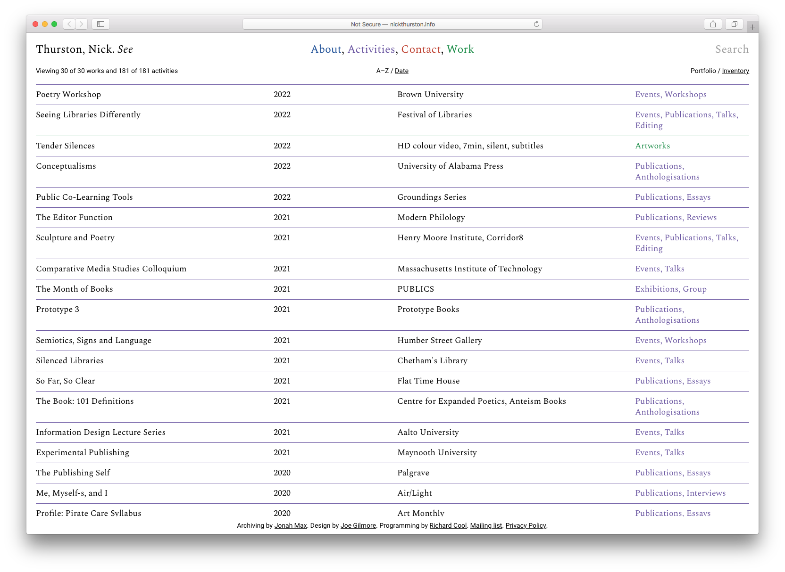The height and width of the screenshot is (572, 785).
Task: Click the Safari forward arrow button
Action: [82, 24]
